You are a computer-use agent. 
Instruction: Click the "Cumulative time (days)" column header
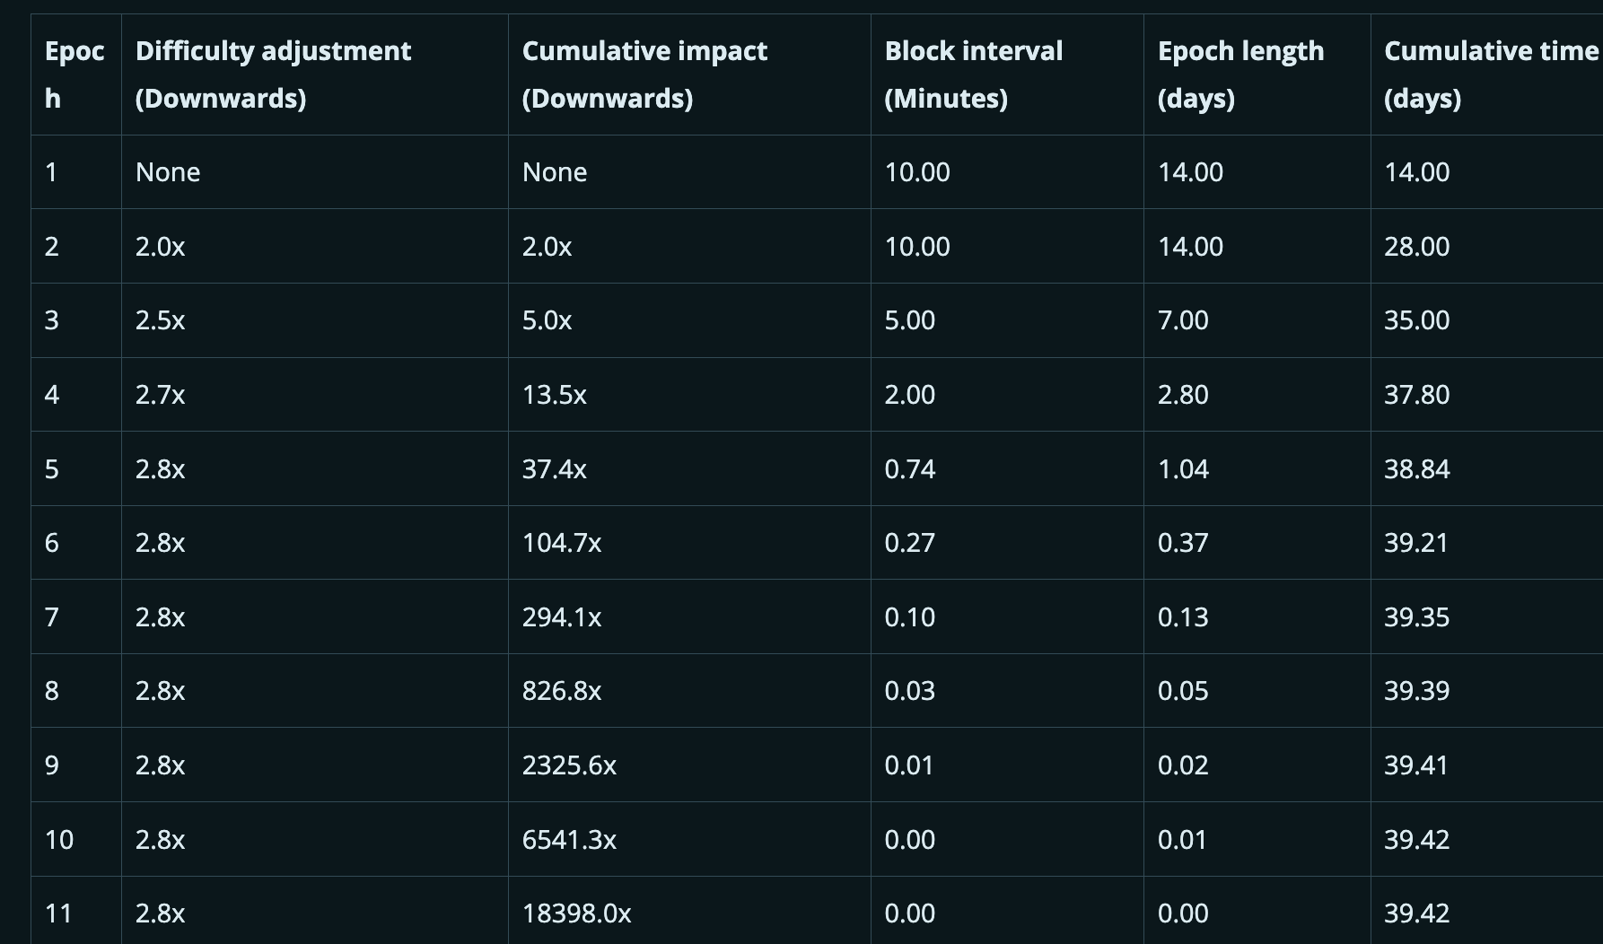pos(1490,74)
